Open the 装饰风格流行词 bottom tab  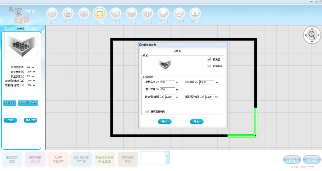(35, 159)
